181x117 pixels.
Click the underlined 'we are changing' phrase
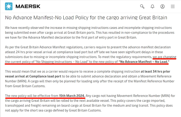[x=164, y=57]
